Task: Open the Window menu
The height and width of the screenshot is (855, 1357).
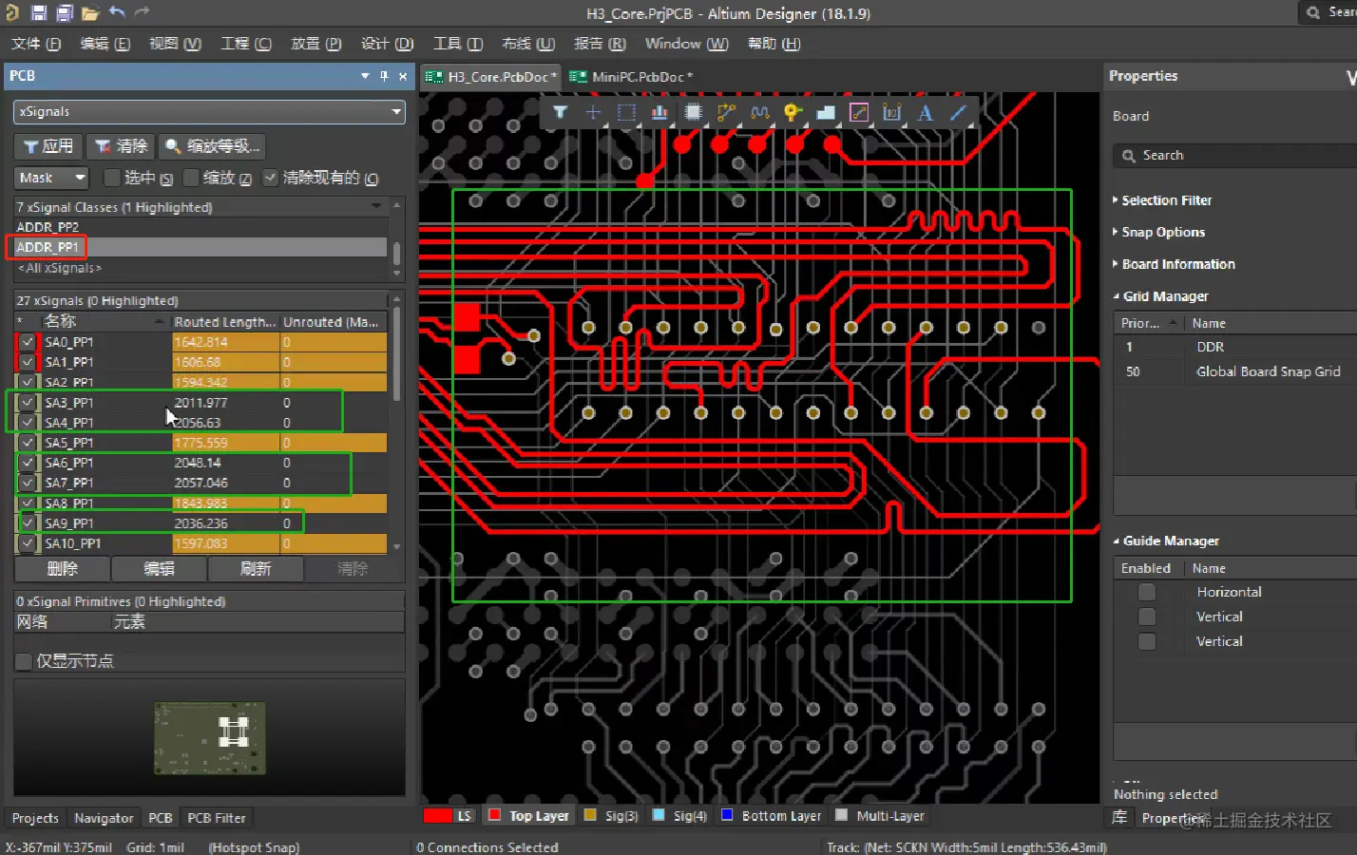Action: point(686,44)
